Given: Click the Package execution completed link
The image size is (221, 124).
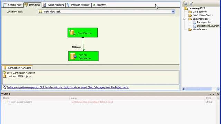Looking at the screenshot, I should pos(68,87).
